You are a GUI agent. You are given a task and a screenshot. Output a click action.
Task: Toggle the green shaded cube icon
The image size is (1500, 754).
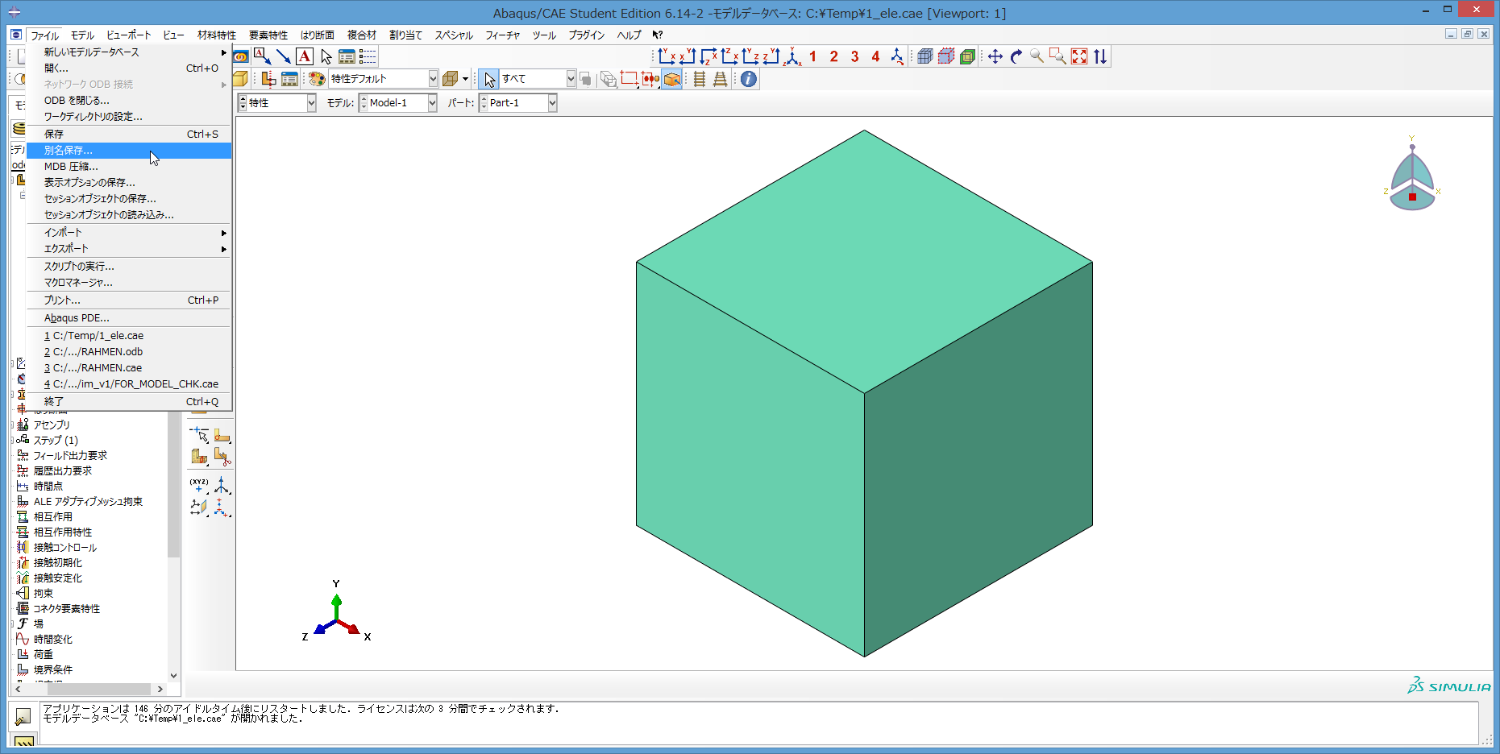(967, 56)
